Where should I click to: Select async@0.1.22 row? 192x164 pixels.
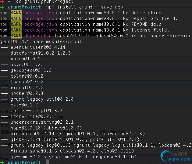coord(27,65)
